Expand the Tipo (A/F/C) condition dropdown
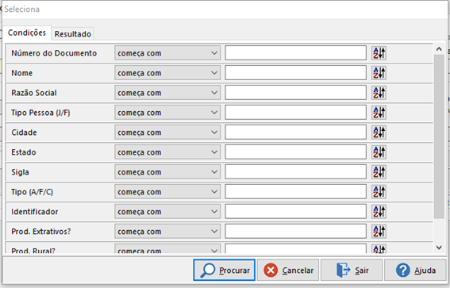Viewport: 450px width, 288px height. pyautogui.click(x=167, y=192)
